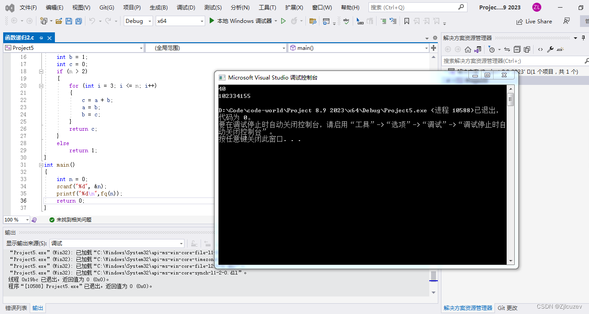Screen dimensions: 589x314
Task: Open the 视图(V) menu
Action: tap(81, 8)
